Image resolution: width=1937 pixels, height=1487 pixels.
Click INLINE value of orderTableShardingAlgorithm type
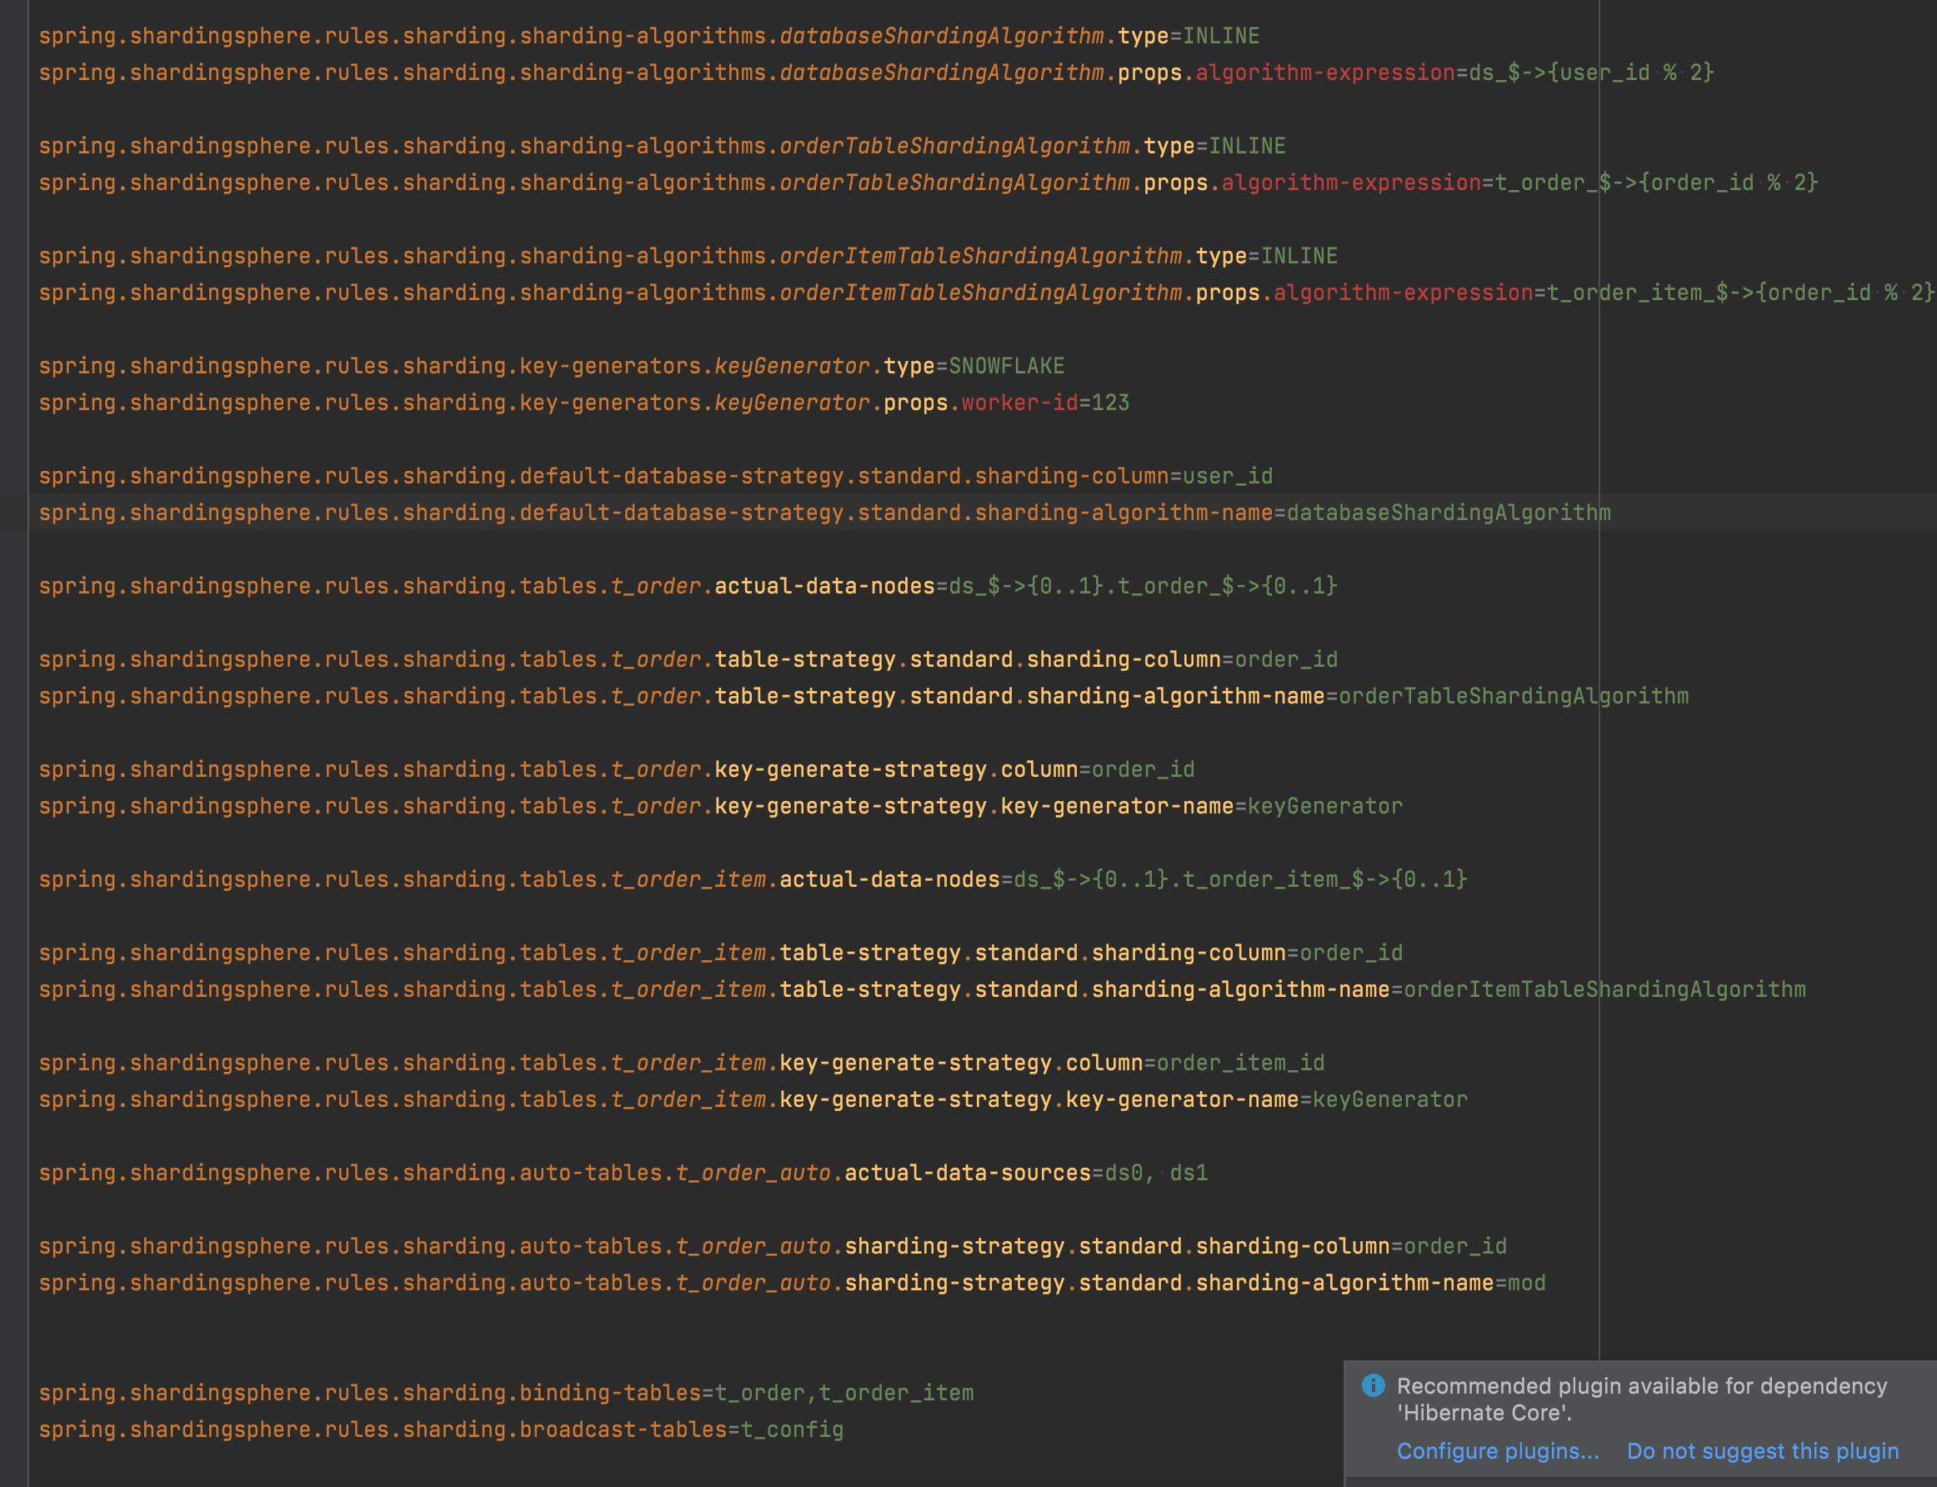tap(1247, 146)
